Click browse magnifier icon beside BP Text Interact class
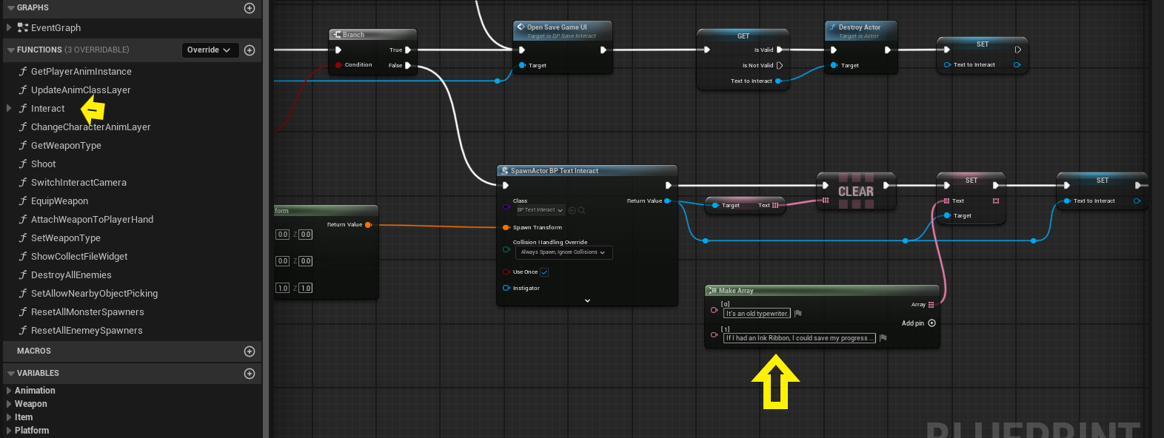The image size is (1164, 438). (x=582, y=210)
